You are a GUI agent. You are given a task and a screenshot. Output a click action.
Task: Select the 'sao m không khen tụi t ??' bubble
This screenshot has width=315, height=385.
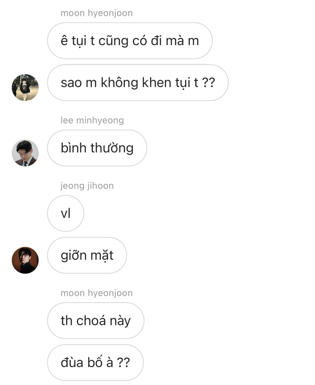pos(138,83)
